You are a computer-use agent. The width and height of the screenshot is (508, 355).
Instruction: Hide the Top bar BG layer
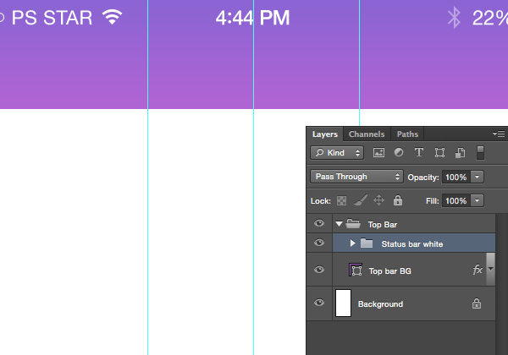click(x=319, y=270)
